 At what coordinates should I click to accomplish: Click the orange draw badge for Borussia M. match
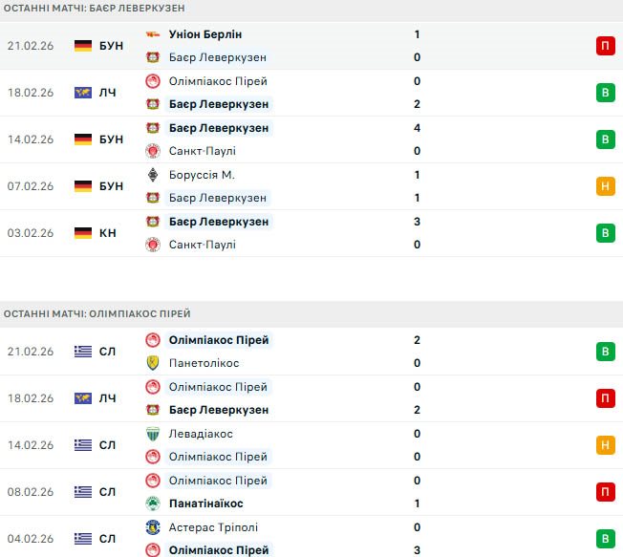605,186
